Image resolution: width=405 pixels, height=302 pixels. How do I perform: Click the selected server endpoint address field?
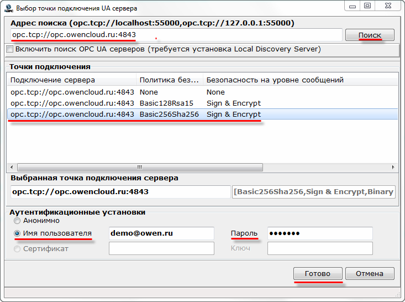click(120, 191)
